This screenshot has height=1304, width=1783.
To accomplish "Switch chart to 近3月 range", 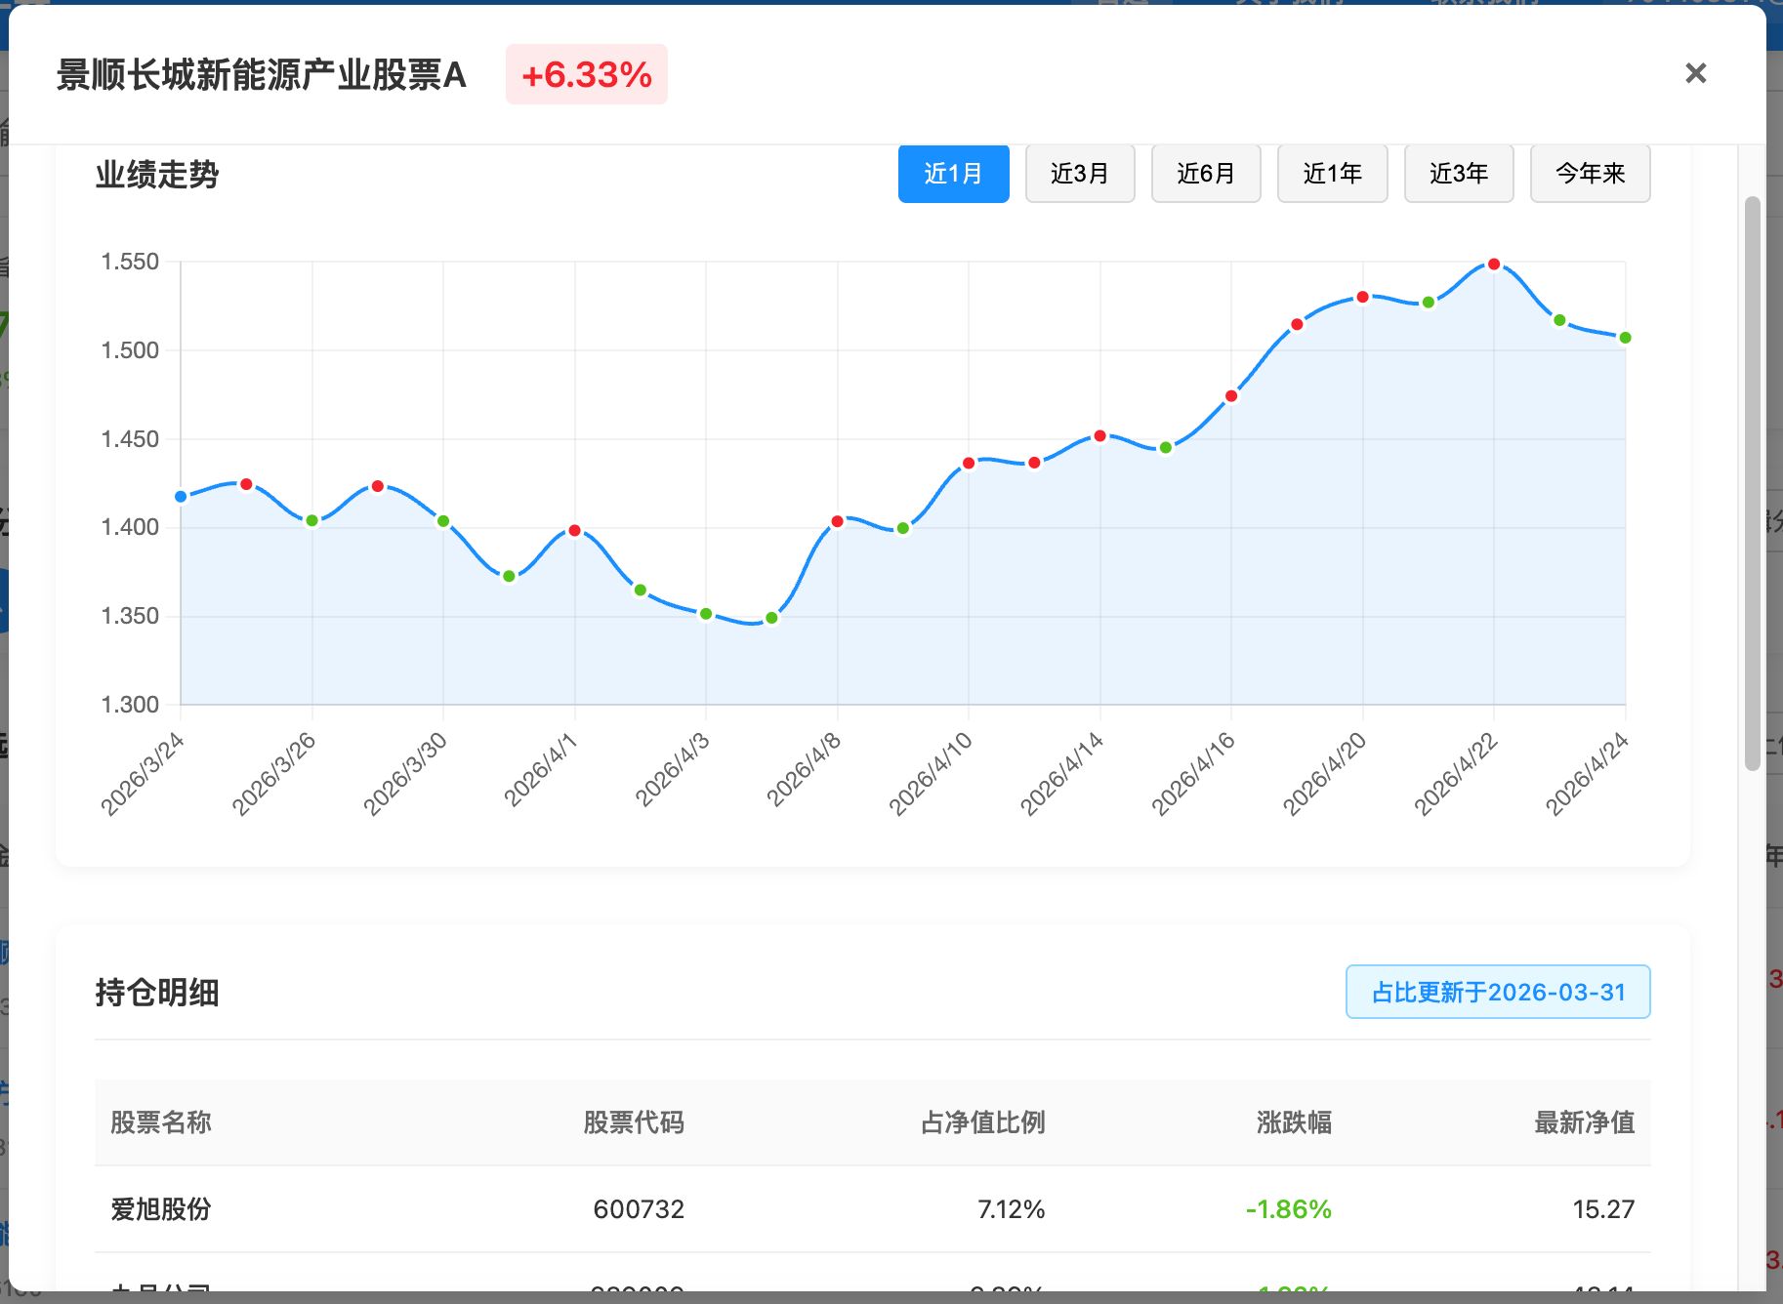I will [1080, 174].
